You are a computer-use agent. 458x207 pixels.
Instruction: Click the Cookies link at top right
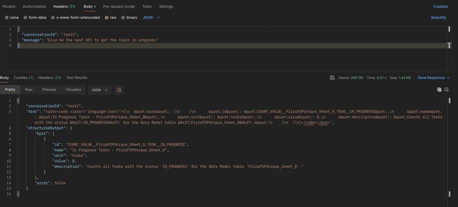click(440, 7)
